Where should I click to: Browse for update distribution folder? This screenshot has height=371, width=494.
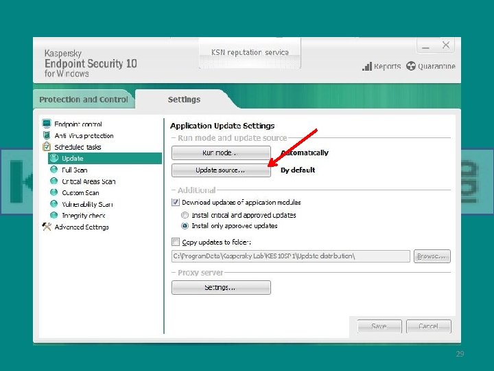coord(432,256)
